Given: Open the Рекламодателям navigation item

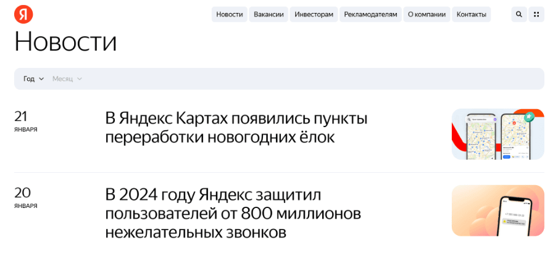Looking at the screenshot, I should tap(370, 14).
